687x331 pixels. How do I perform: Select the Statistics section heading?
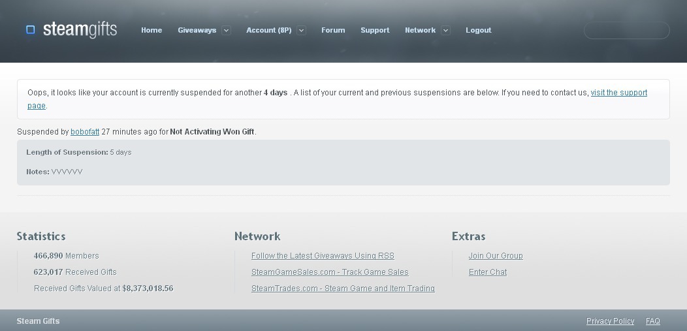click(41, 236)
